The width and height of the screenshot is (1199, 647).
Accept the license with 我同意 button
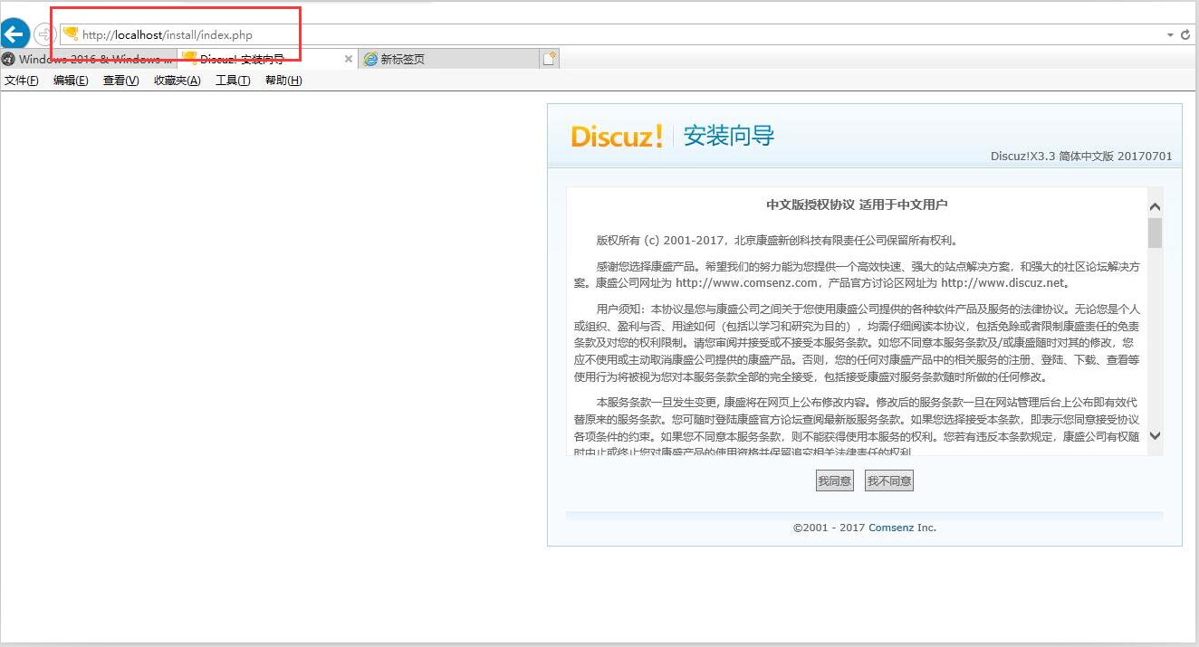[x=834, y=480]
